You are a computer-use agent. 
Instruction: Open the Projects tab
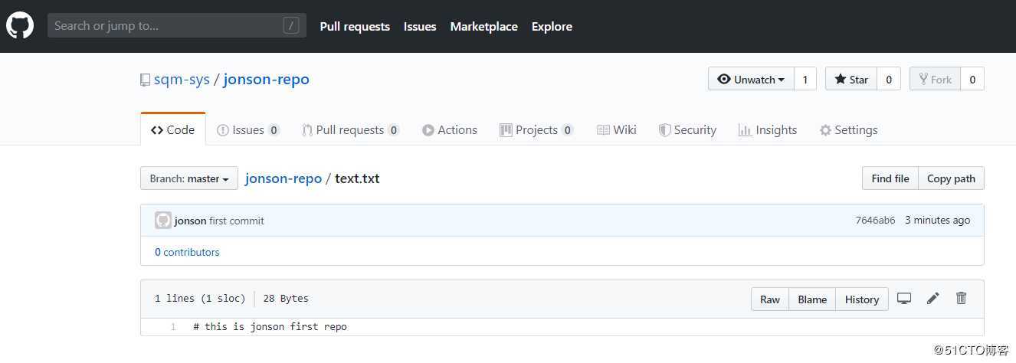(536, 130)
